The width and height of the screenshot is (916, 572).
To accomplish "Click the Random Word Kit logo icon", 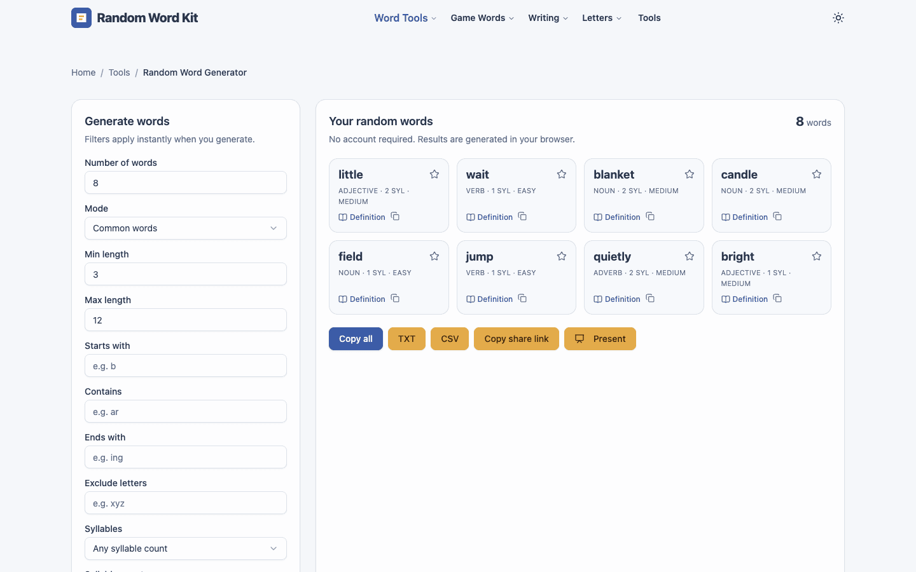I will 81,18.
